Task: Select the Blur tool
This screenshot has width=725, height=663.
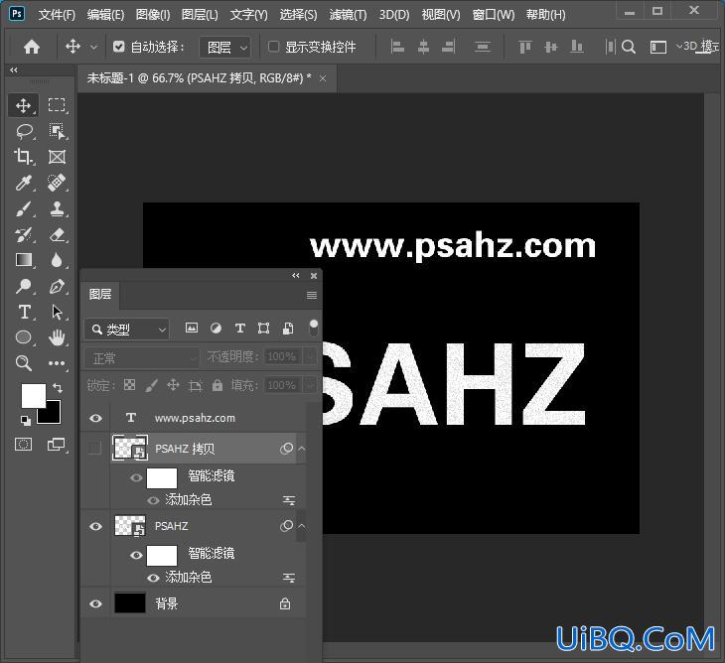Action: click(x=57, y=260)
